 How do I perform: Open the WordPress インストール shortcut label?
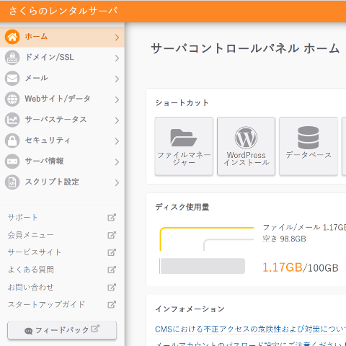pos(246,159)
